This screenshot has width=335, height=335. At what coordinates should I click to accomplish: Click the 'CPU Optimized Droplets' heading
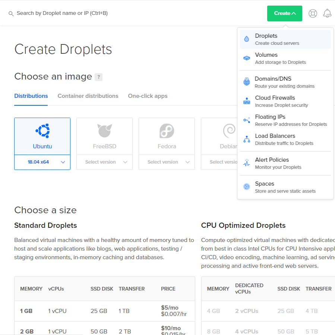[243, 226]
